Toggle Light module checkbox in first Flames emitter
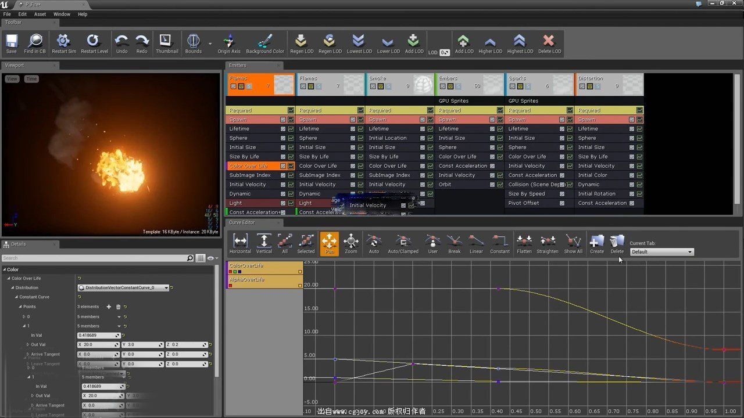The width and height of the screenshot is (744, 418). pos(283,203)
